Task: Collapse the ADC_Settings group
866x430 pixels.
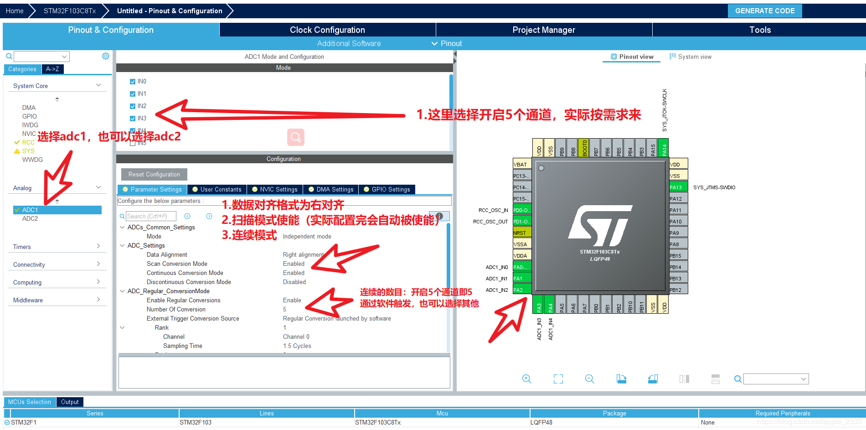Action: coord(122,245)
